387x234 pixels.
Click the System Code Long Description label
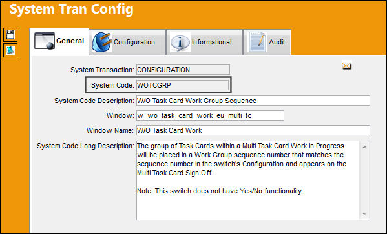click(x=85, y=146)
